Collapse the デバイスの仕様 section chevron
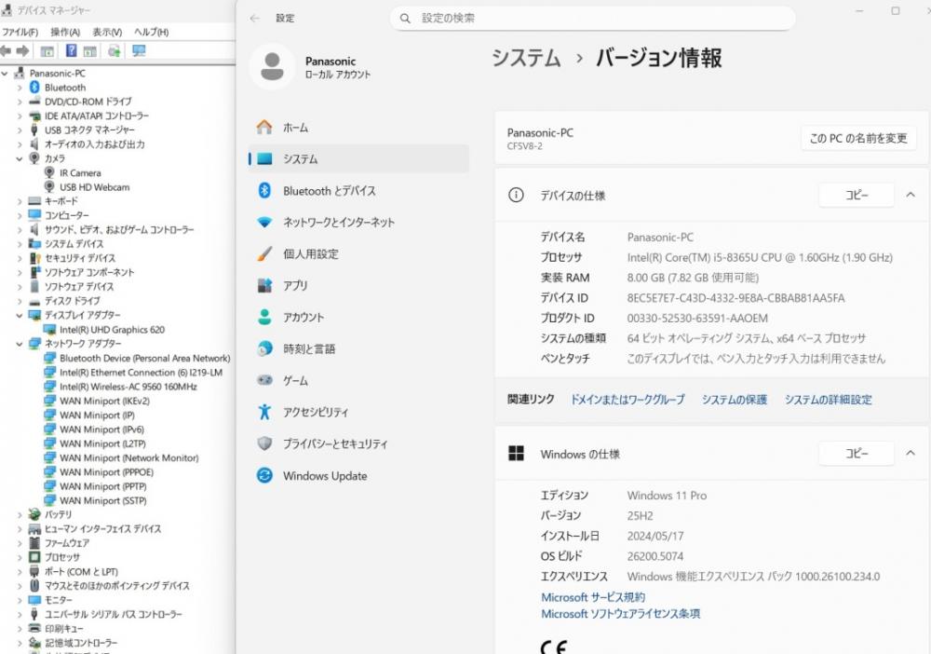This screenshot has width=931, height=654. coord(911,195)
